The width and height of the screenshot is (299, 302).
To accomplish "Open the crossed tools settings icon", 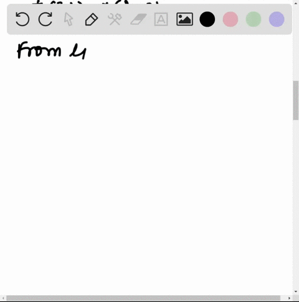I will (115, 19).
